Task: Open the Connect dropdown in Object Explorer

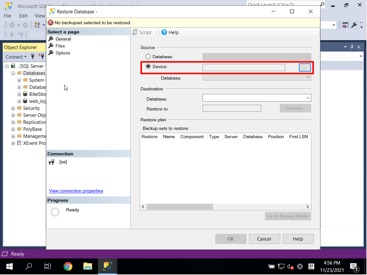Action: 16,57
